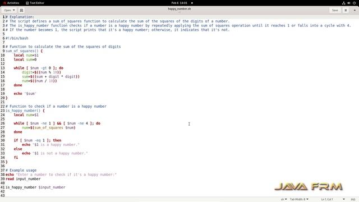This screenshot has height=202, width=359.
Task: Click the 'if [ $num -eq 1 ]; then' line
Action: point(38,140)
